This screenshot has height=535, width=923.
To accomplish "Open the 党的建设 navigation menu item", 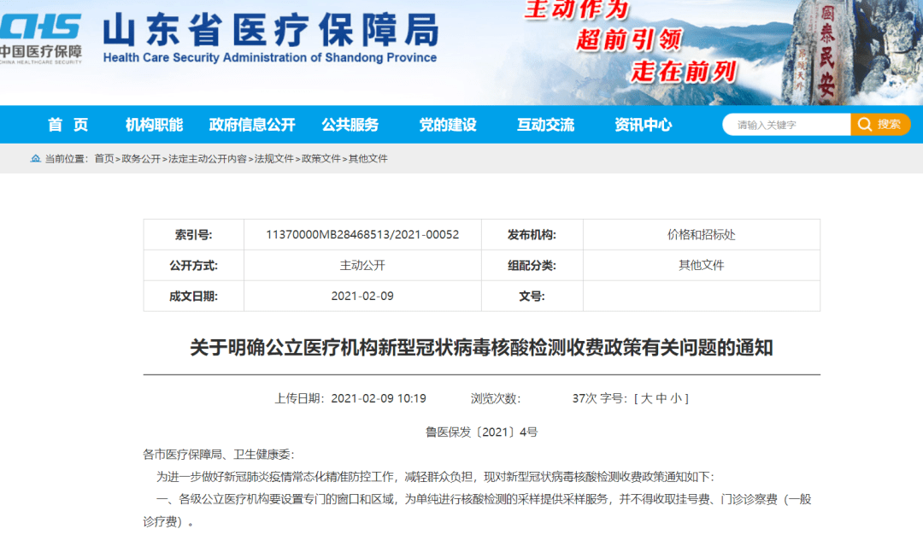I will pyautogui.click(x=448, y=125).
